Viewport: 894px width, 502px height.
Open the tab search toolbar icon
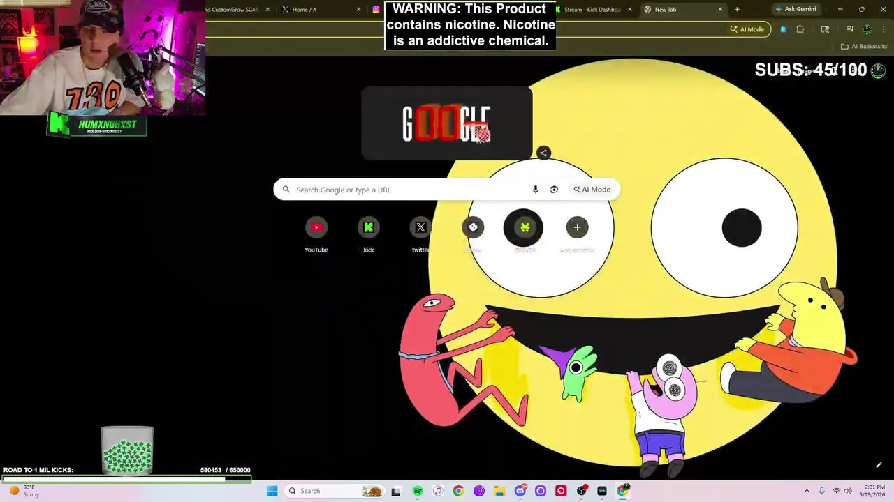coord(825,29)
